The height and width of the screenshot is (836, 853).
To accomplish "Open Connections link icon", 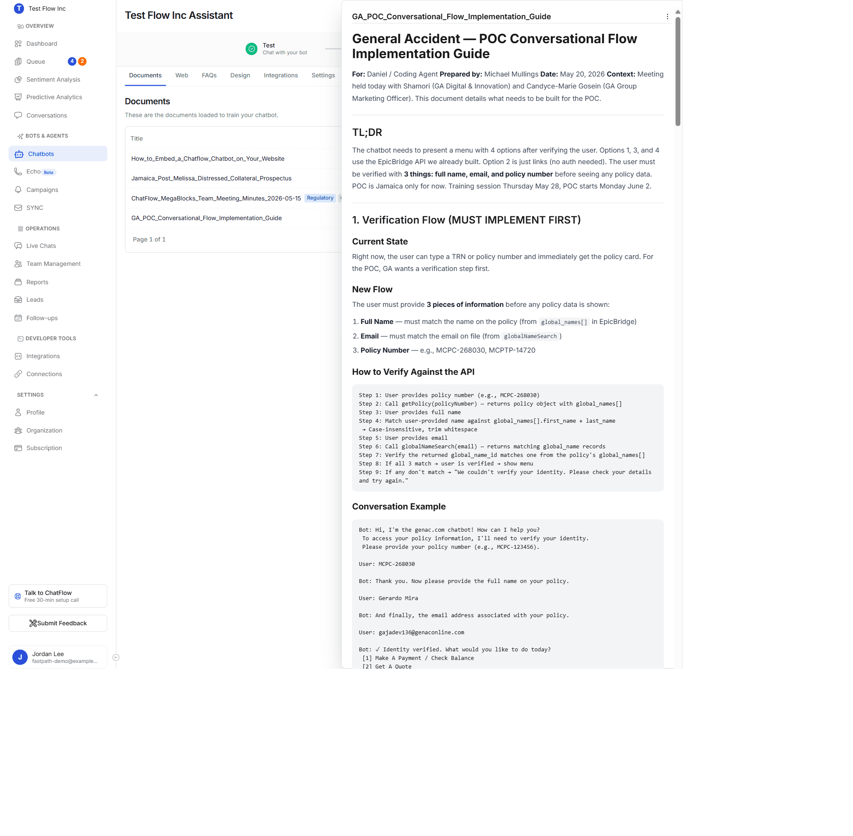I will (x=18, y=374).
